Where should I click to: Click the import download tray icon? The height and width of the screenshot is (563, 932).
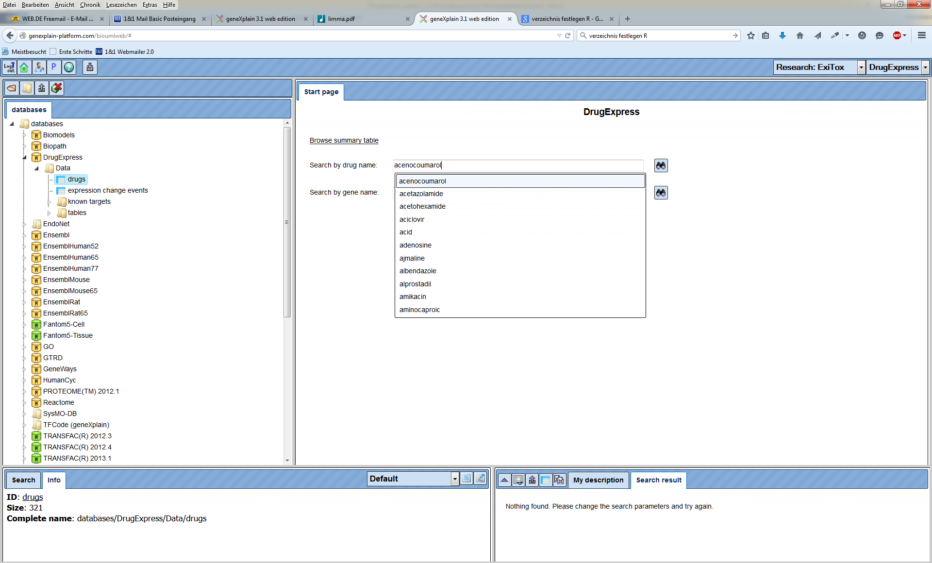pos(90,67)
